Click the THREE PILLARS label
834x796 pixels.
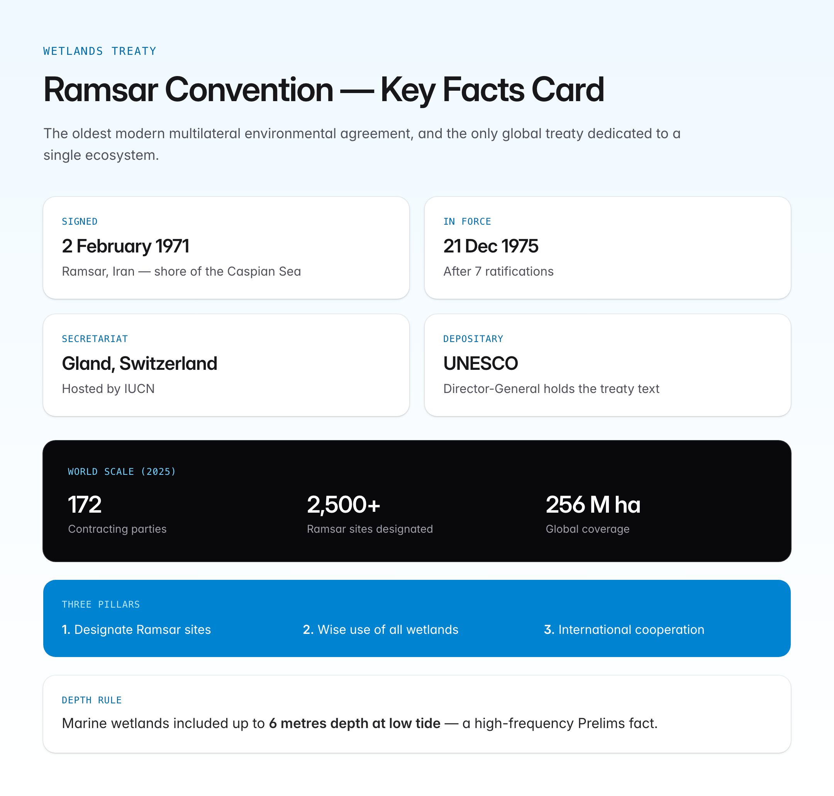101,604
